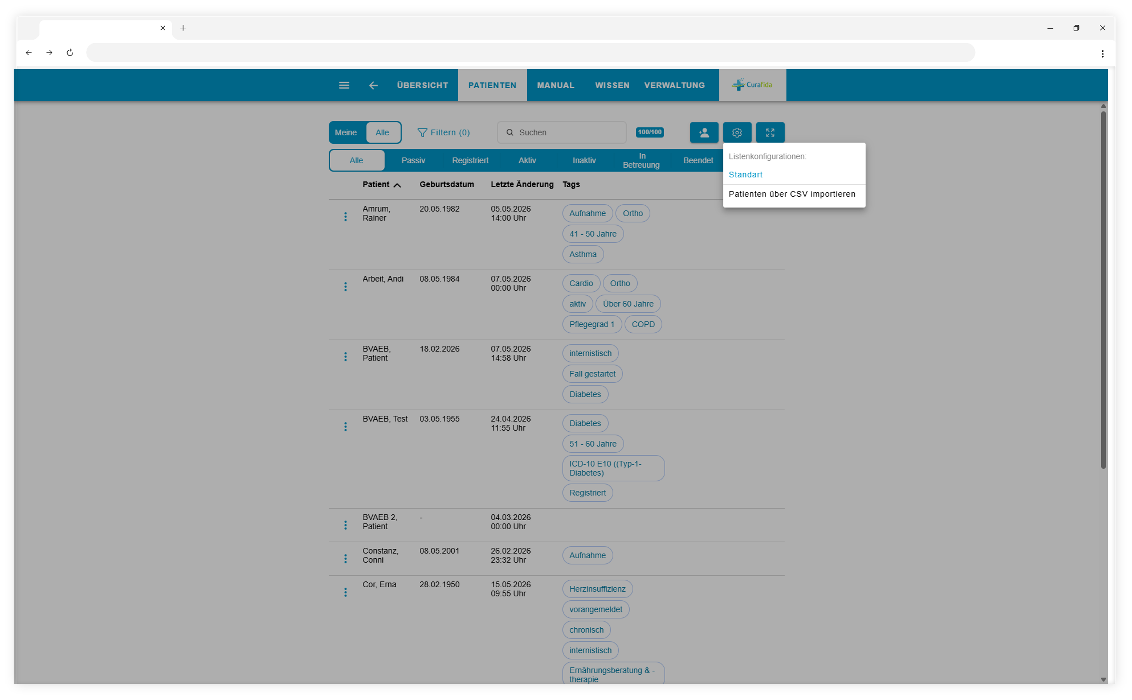The image size is (1132, 700).
Task: Click the 41 - 50 Jahre tag
Action: pos(593,234)
